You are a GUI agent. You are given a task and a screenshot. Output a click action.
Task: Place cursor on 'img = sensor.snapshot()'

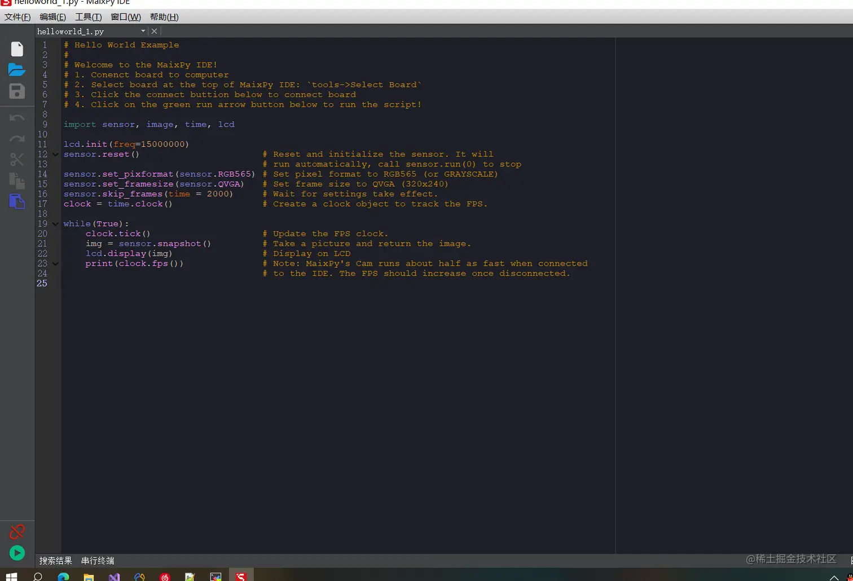click(148, 244)
